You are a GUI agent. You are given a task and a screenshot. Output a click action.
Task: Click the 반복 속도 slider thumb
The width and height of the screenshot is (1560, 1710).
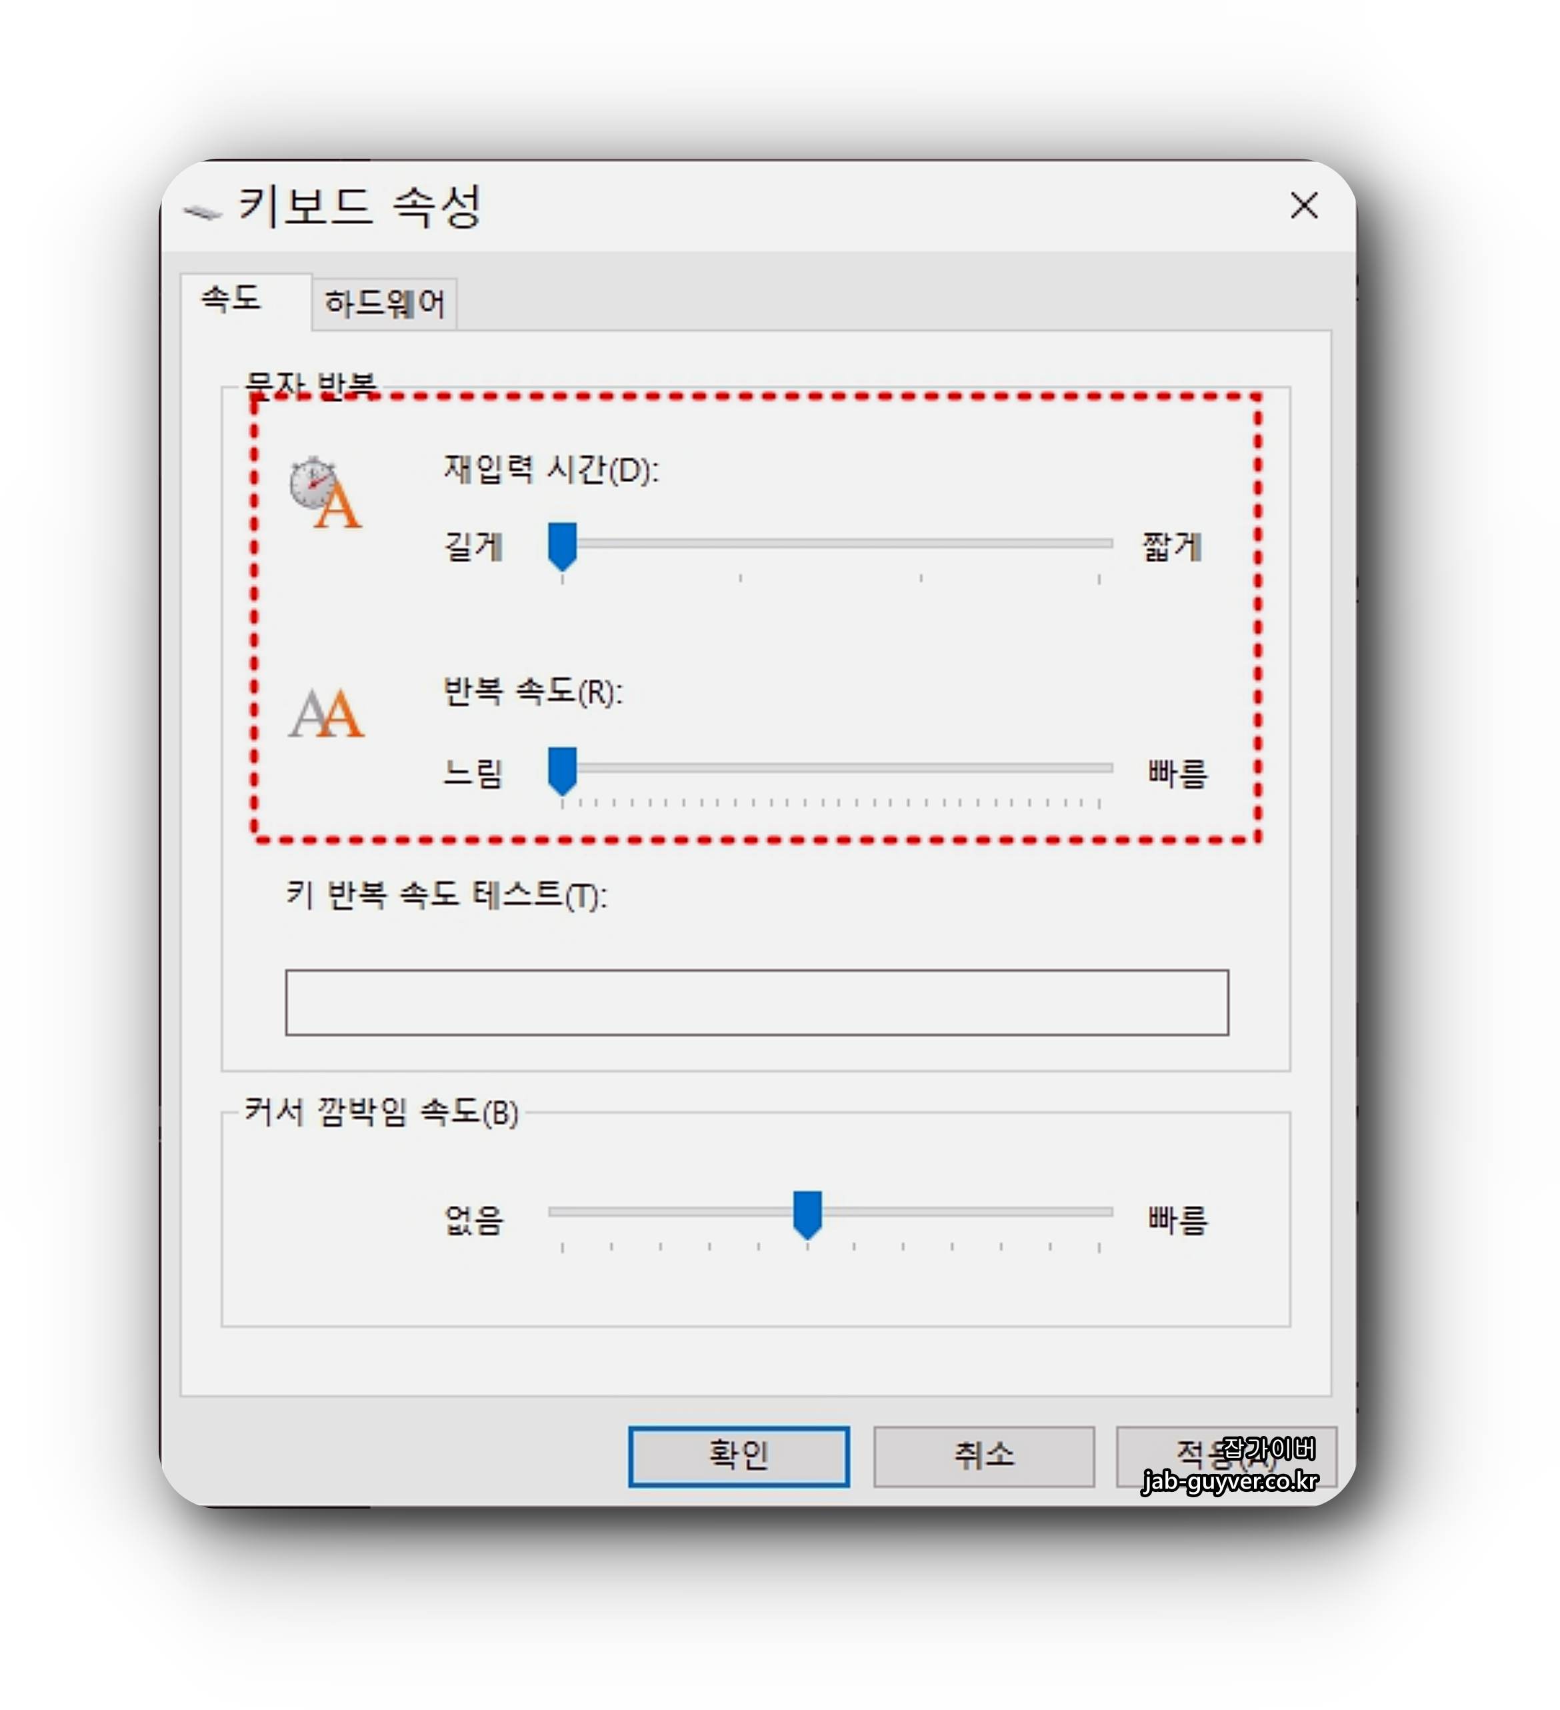(x=562, y=770)
